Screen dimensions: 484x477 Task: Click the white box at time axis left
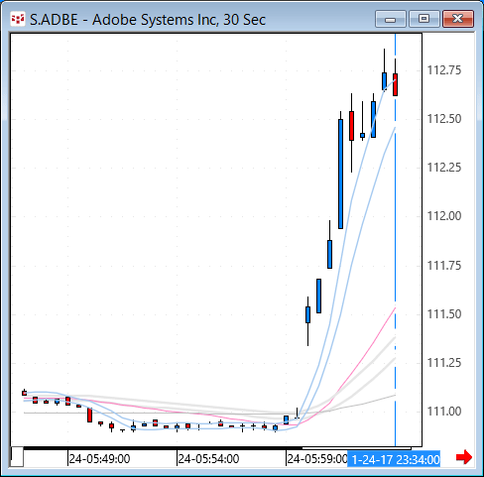(x=17, y=457)
